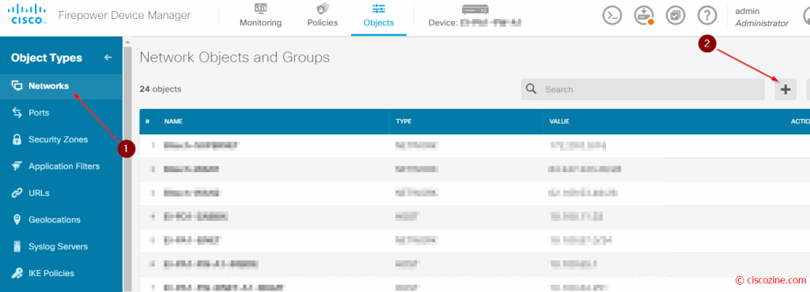810x292 pixels.
Task: Open the Monitoring tab
Action: (x=260, y=16)
